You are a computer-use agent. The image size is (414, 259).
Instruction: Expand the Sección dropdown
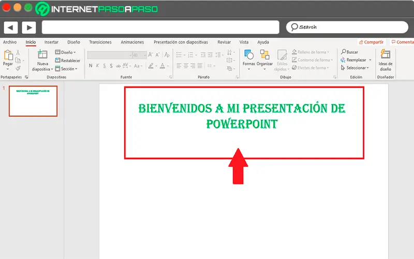pos(67,68)
